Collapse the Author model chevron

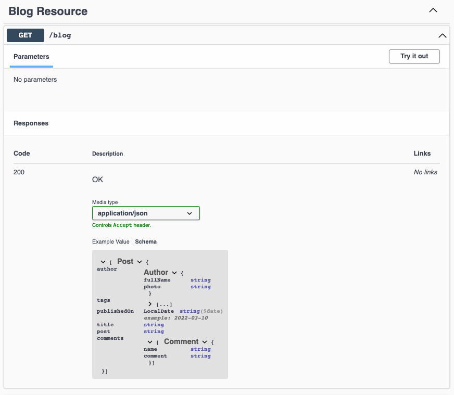point(174,272)
